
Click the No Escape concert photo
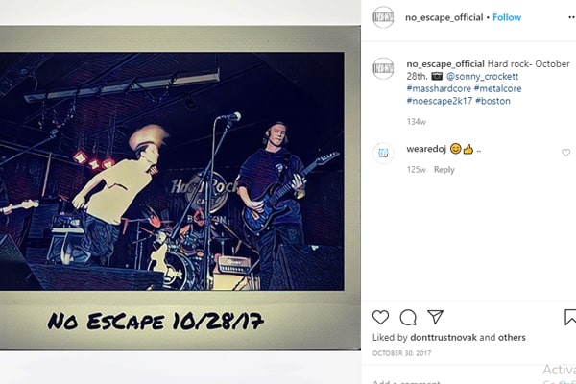click(x=172, y=171)
